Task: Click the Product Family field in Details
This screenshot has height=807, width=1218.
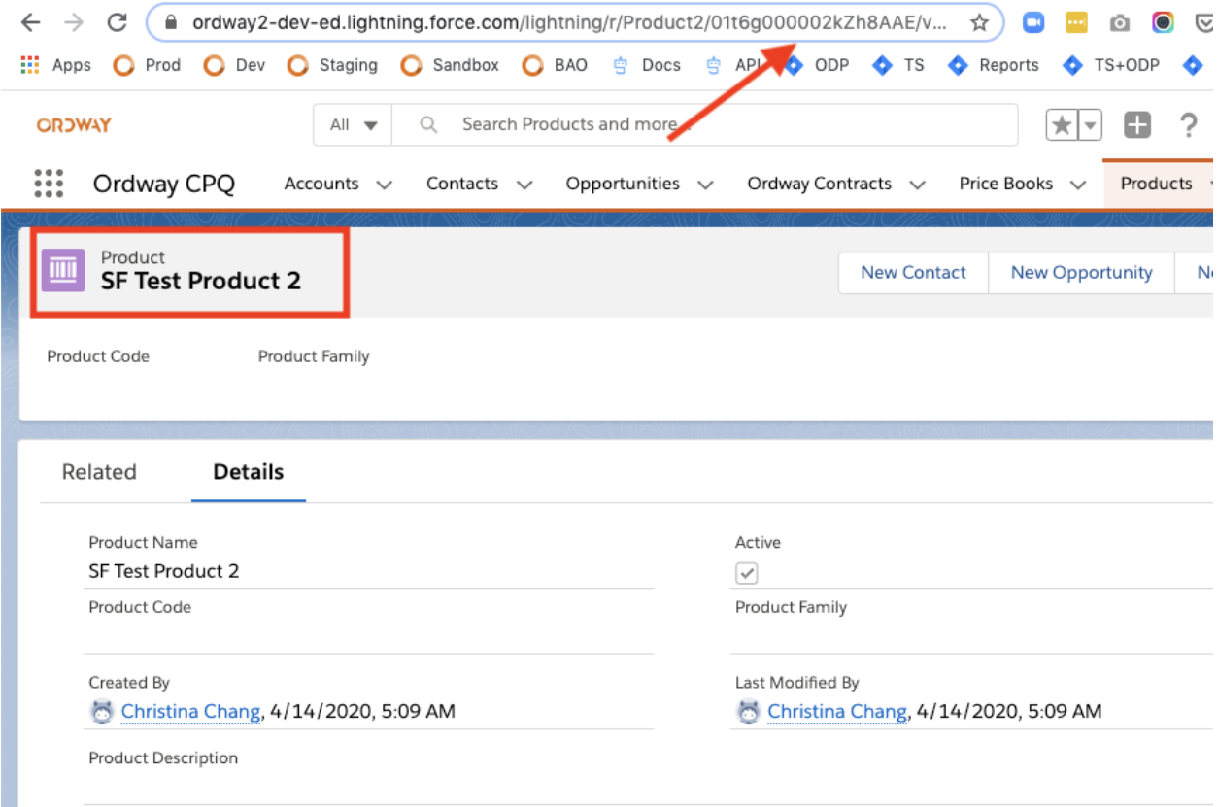Action: pyautogui.click(x=973, y=623)
